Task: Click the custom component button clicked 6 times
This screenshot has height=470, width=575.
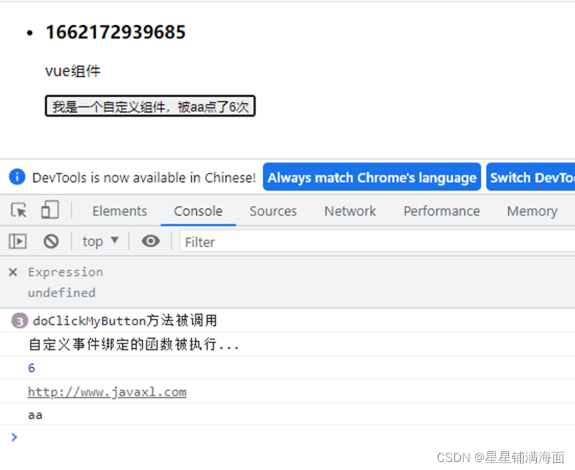Action: pos(150,105)
